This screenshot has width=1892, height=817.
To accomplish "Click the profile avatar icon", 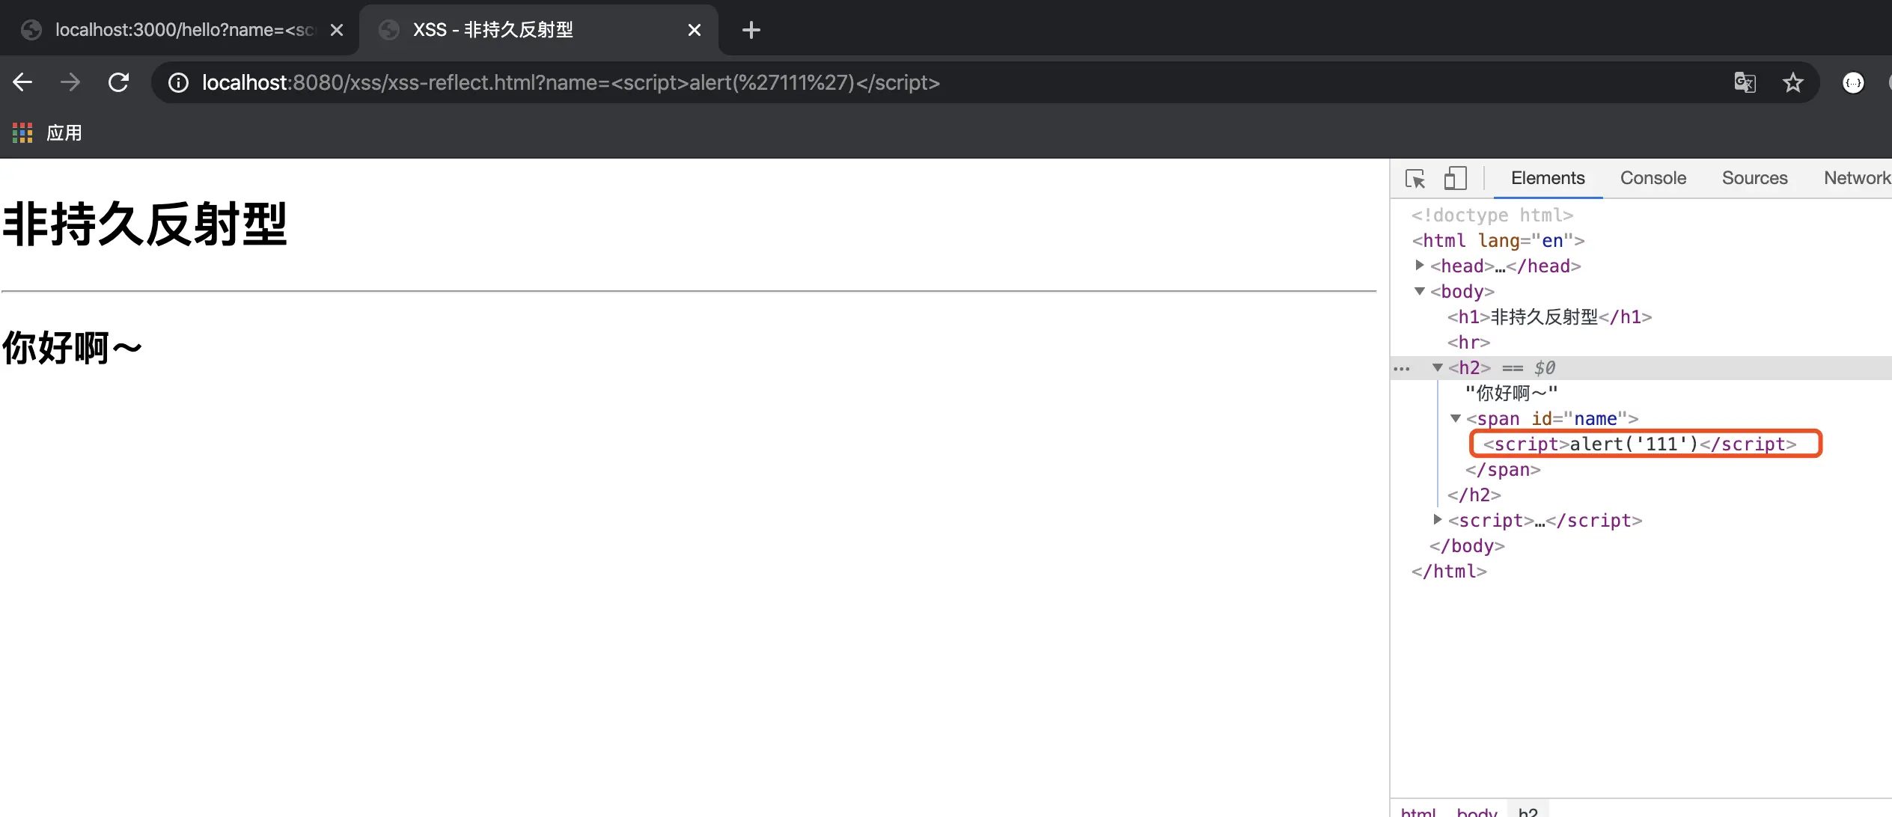I will click(1853, 82).
